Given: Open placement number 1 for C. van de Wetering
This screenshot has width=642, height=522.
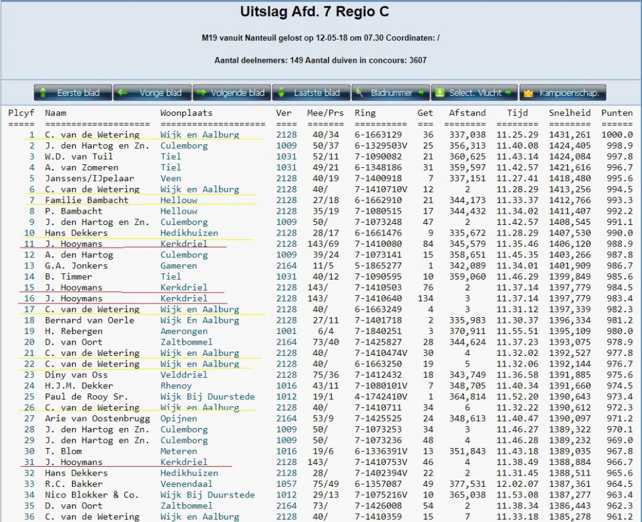Looking at the screenshot, I should pos(32,135).
